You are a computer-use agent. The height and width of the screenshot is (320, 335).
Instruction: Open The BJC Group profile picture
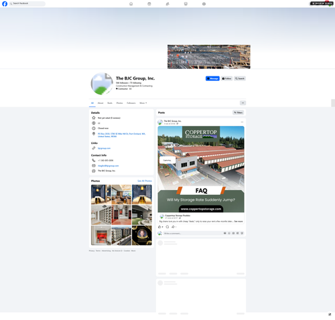(102, 84)
